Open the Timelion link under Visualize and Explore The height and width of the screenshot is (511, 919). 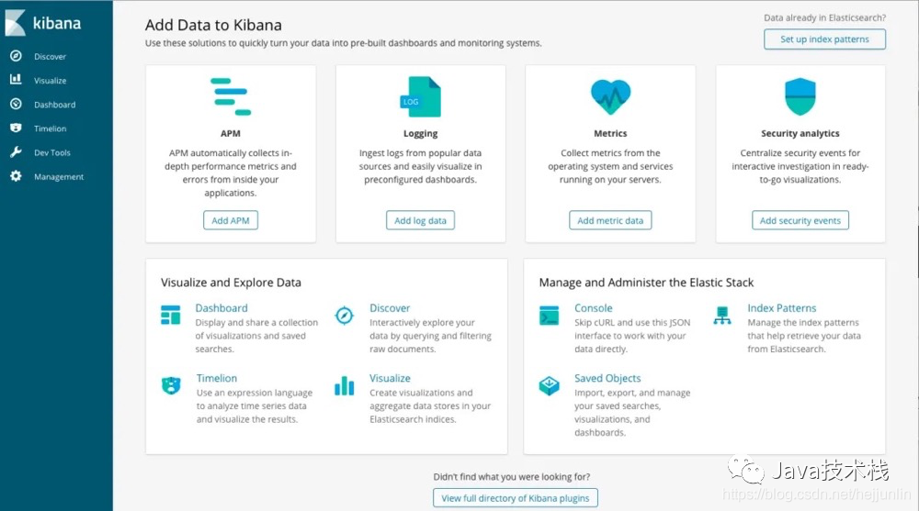[217, 378]
